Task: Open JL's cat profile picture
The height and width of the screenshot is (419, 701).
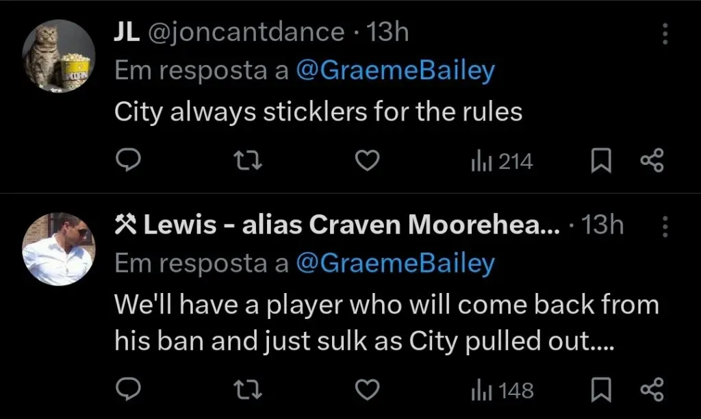Action: coord(58,56)
